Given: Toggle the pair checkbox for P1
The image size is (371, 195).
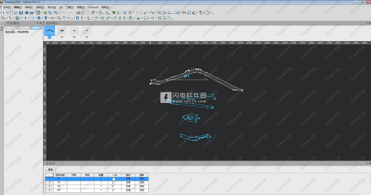Looking at the screenshot, I should click(x=114, y=179).
